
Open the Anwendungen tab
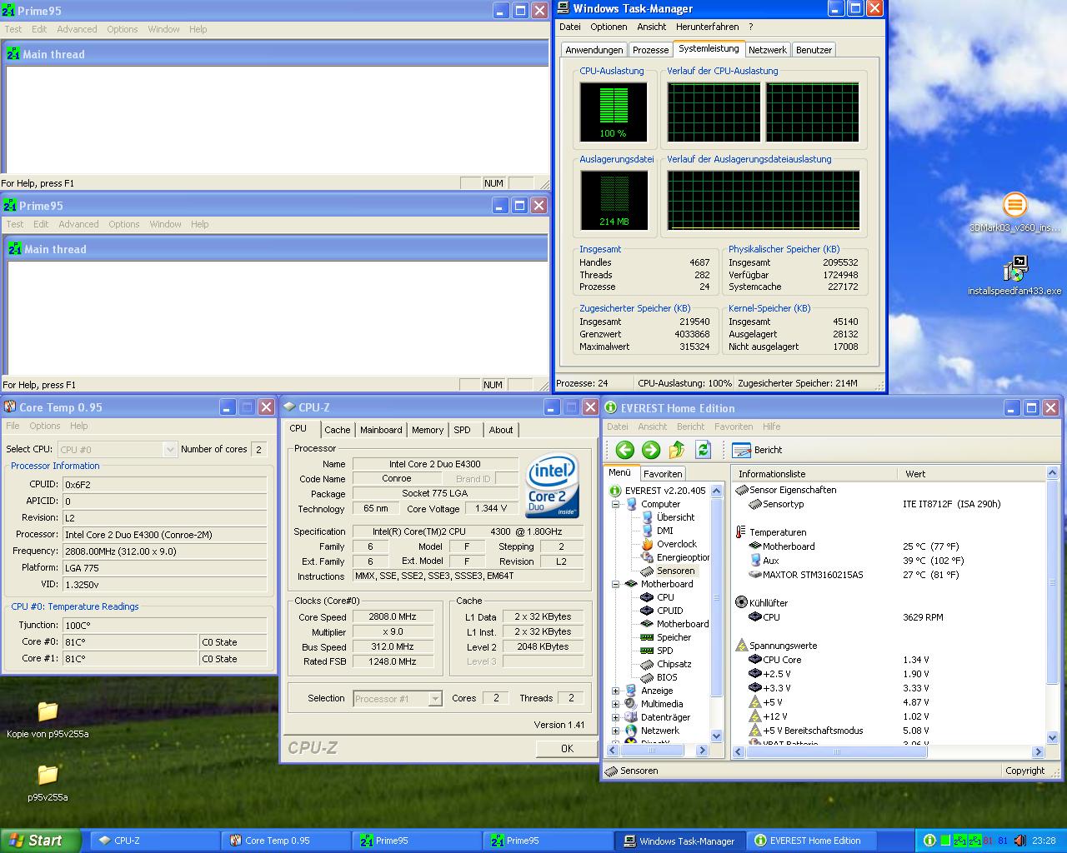tap(594, 50)
